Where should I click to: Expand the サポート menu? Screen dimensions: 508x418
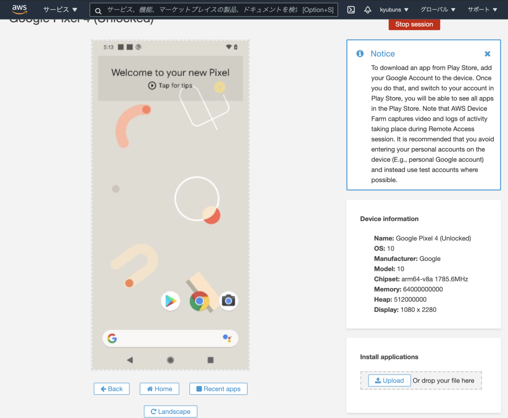click(482, 9)
